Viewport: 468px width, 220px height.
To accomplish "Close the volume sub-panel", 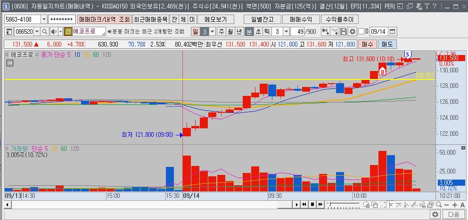I will click(x=463, y=148).
